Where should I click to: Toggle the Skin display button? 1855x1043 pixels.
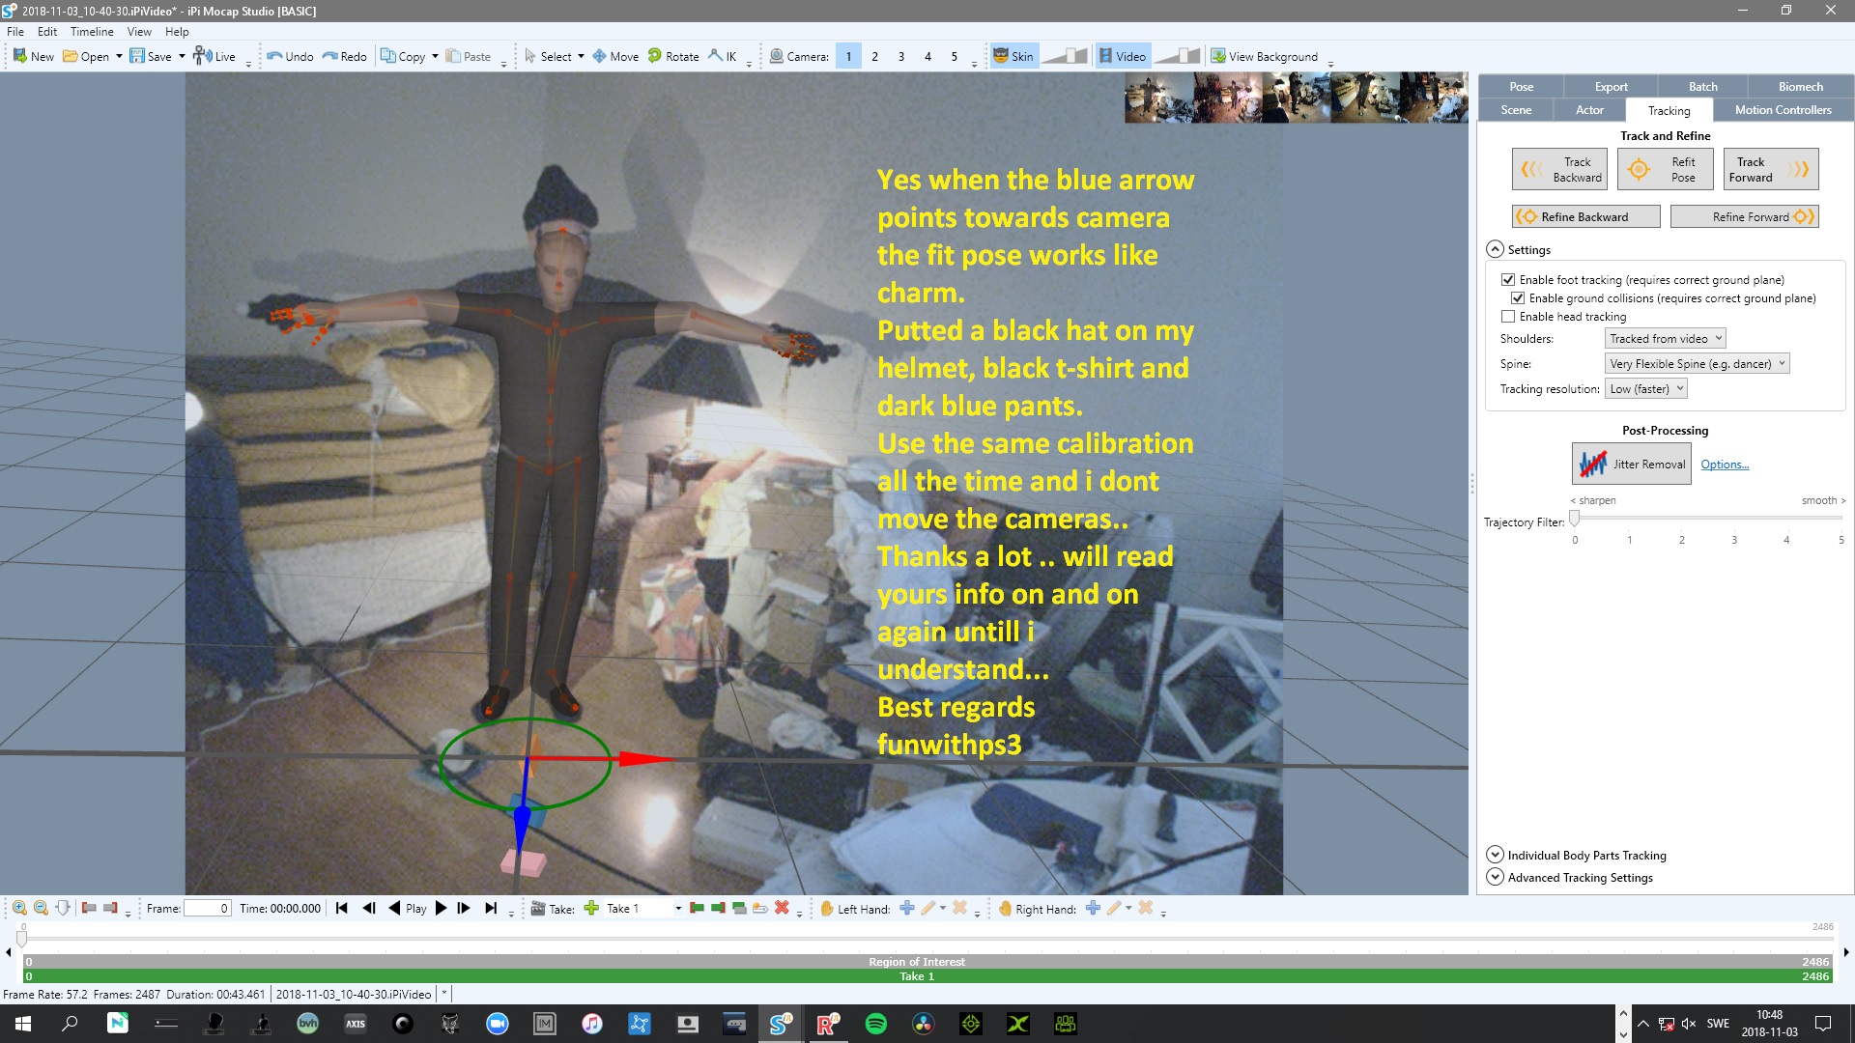1013,56
